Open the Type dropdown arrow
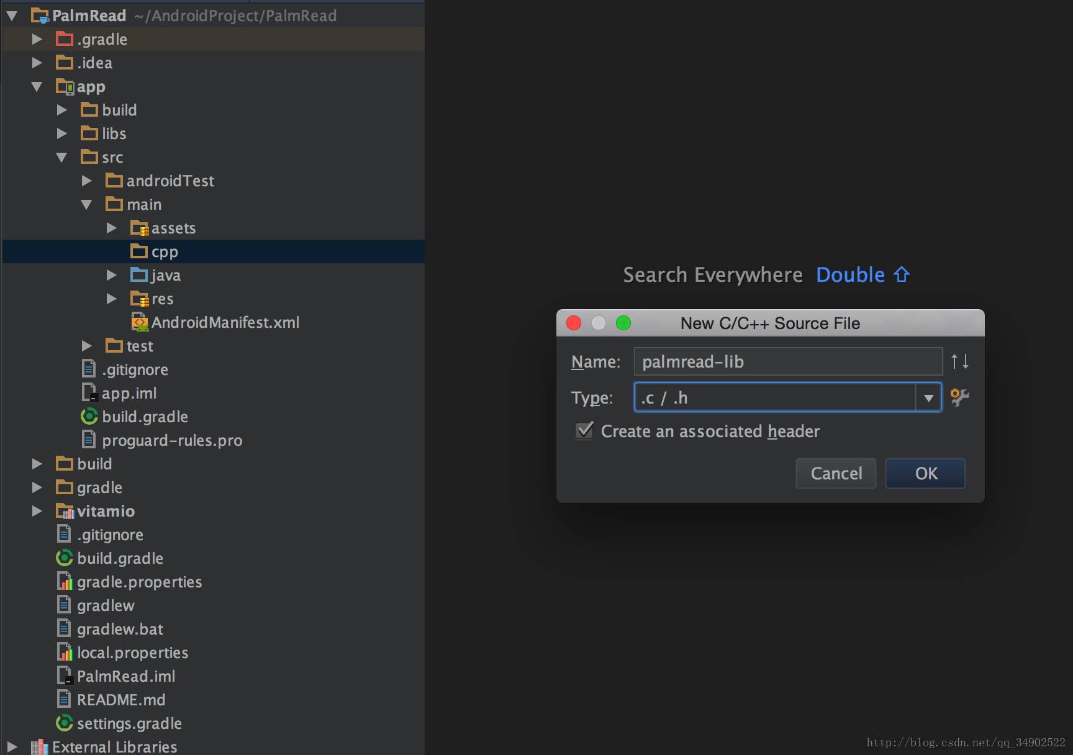The width and height of the screenshot is (1073, 755). click(x=928, y=397)
